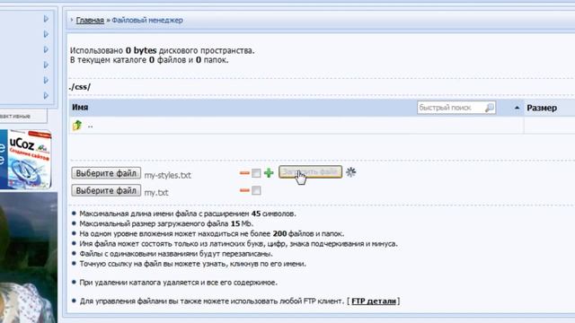Click the tab ending with 'активные'
The height and width of the screenshot is (323, 575).
tap(22, 116)
